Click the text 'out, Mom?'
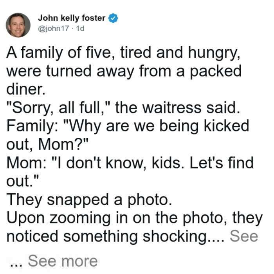Screen dimensions: 274x274 (47, 144)
